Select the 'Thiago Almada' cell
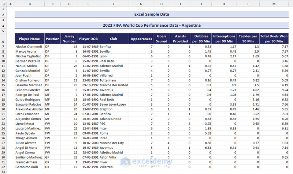Viewport: 293px width, 174px height. [x=30, y=138]
